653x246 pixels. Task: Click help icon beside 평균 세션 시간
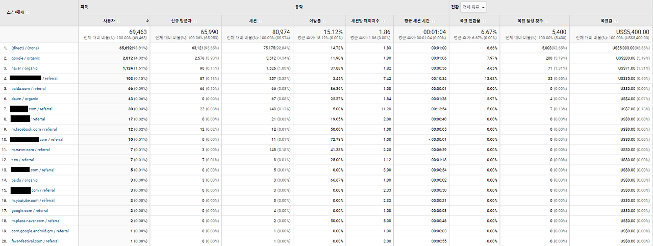point(433,21)
